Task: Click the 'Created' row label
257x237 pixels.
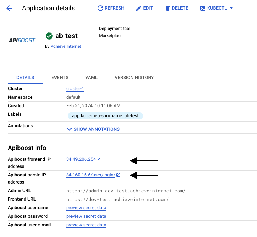Action: tap(16, 106)
